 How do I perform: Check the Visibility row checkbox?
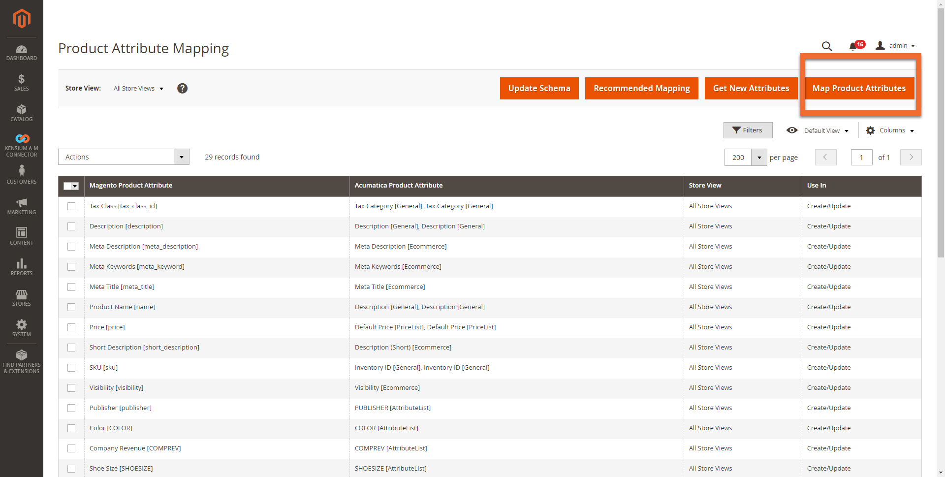[71, 388]
